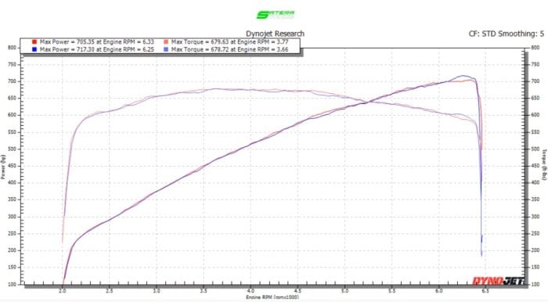The height and width of the screenshot is (302, 548).
Task: Click the red Max Power 705.35 legend swatch
Action: pos(34,42)
